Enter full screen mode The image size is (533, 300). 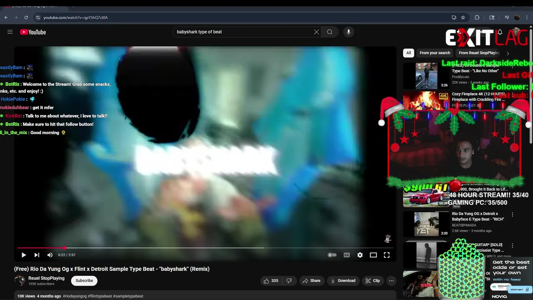386,255
